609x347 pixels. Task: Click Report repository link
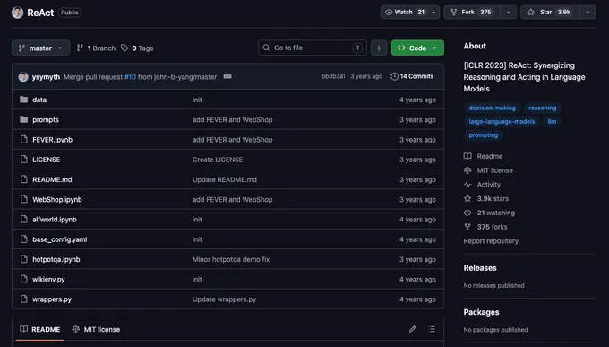pos(491,241)
